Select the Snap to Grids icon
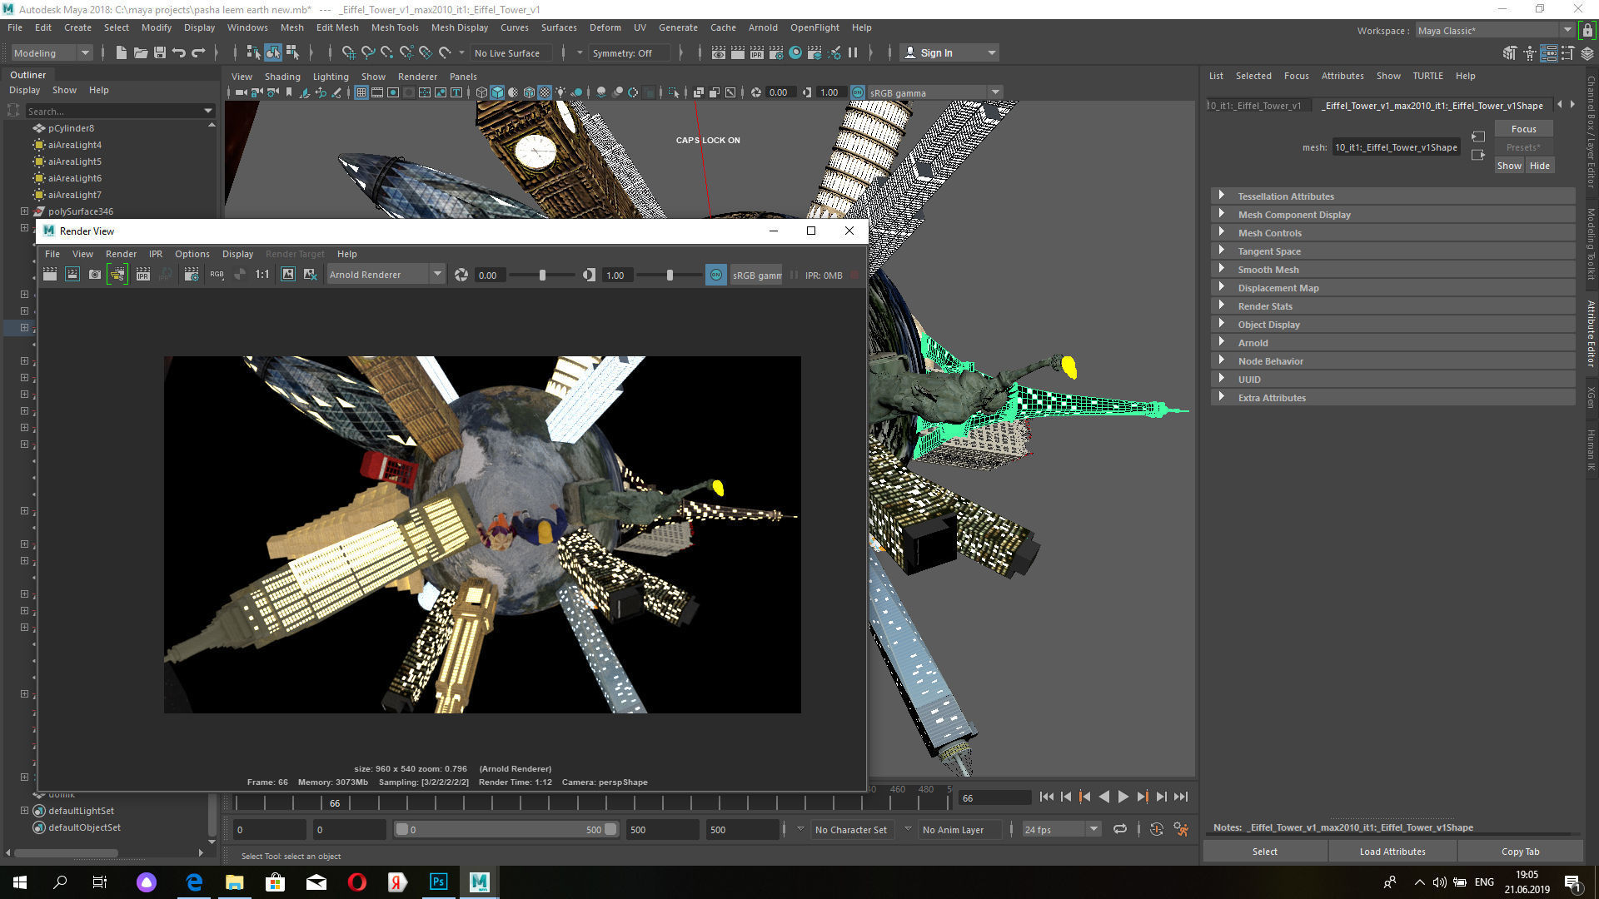The width and height of the screenshot is (1599, 899). (x=349, y=52)
